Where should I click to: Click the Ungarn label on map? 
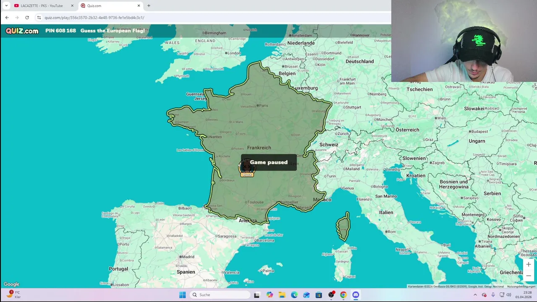477,141
